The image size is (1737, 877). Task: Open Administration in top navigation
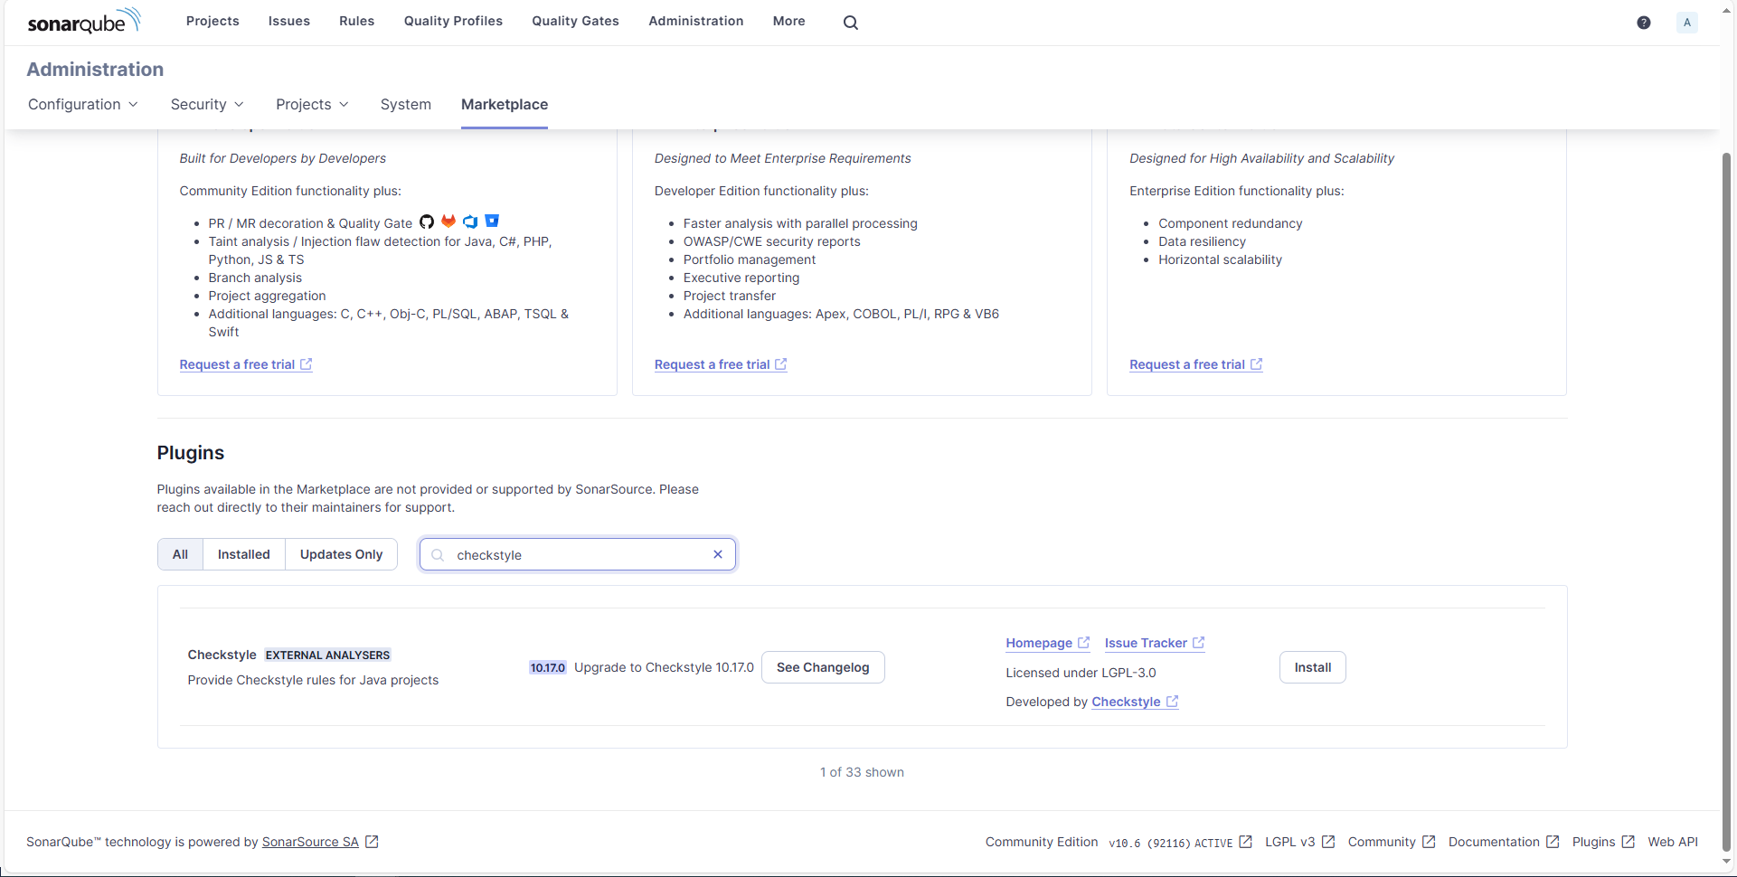pyautogui.click(x=696, y=21)
